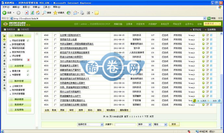Check the box for article 4526
Image resolution: width=224 pixels, height=133 pixels.
pos(55,96)
